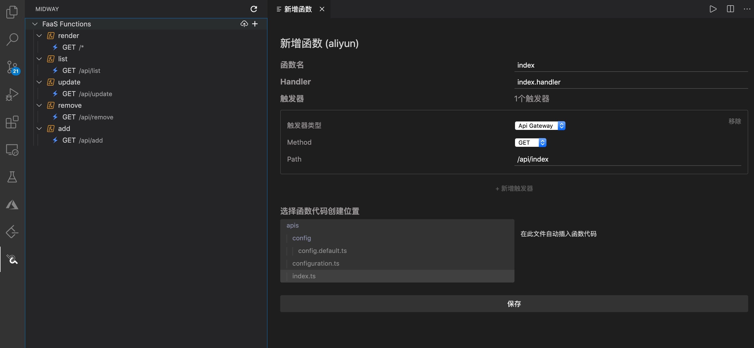Viewport: 754px width, 348px height.
Task: Open the Api Gateway trigger type dropdown
Action: (540, 126)
